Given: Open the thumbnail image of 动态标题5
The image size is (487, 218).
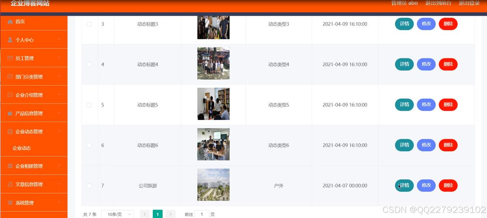Looking at the screenshot, I should (x=213, y=104).
